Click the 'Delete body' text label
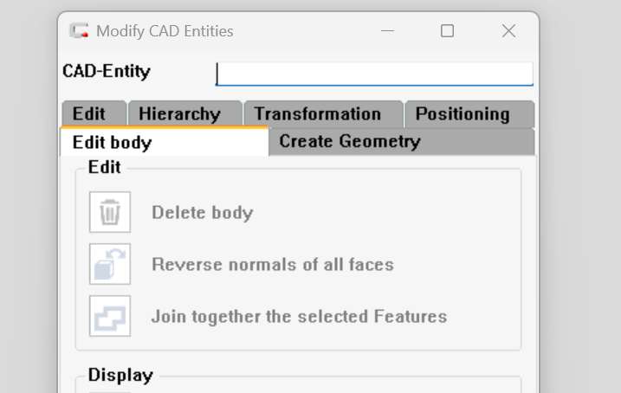Viewport: 621px width, 393px height. [x=202, y=213]
